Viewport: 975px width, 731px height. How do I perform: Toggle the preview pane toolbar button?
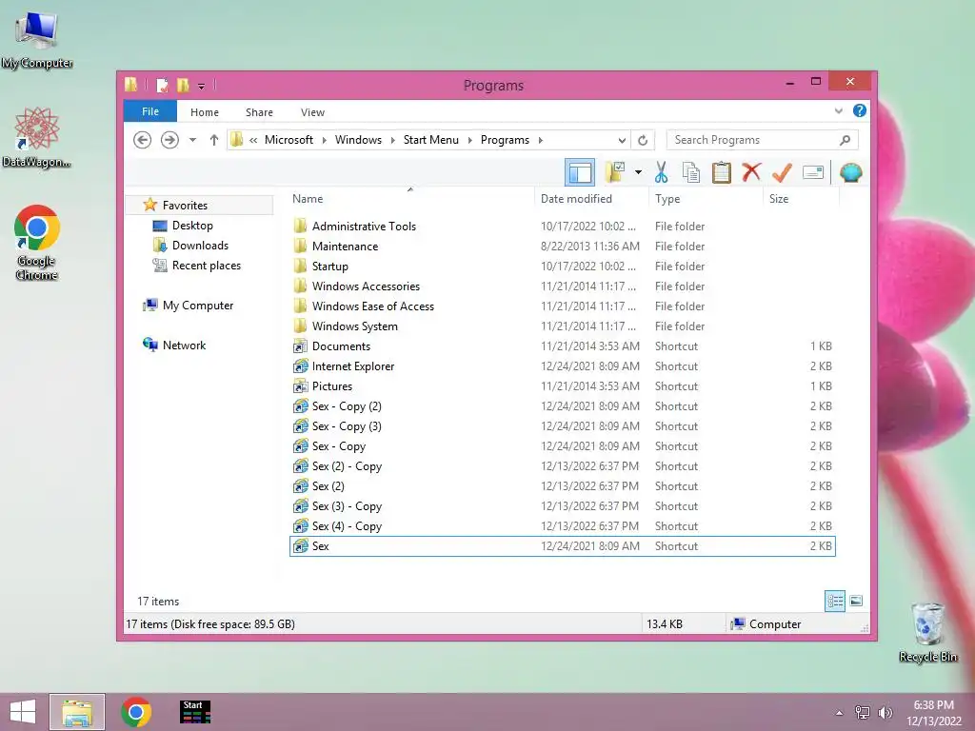pyautogui.click(x=580, y=172)
